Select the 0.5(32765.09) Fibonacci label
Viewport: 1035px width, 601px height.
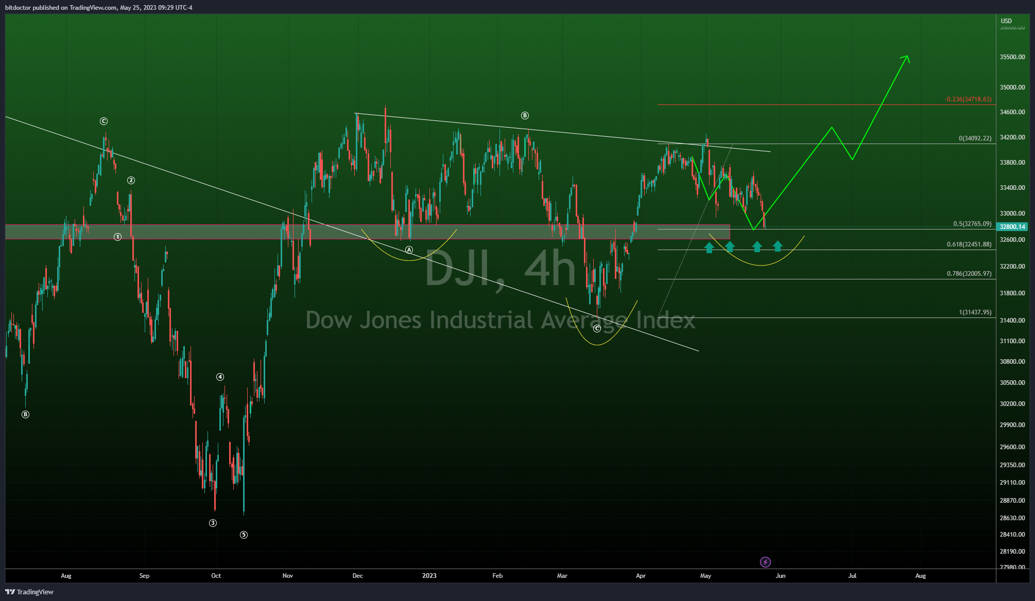coord(972,224)
